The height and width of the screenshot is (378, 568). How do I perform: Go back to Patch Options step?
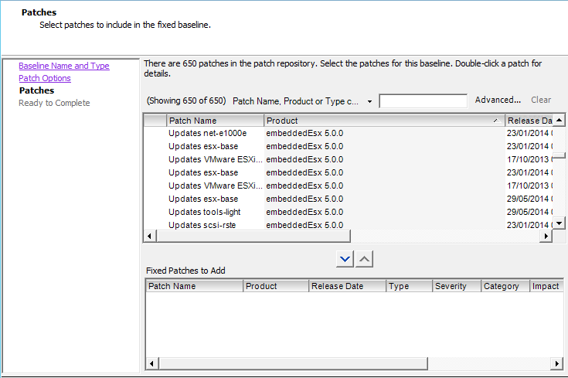45,79
